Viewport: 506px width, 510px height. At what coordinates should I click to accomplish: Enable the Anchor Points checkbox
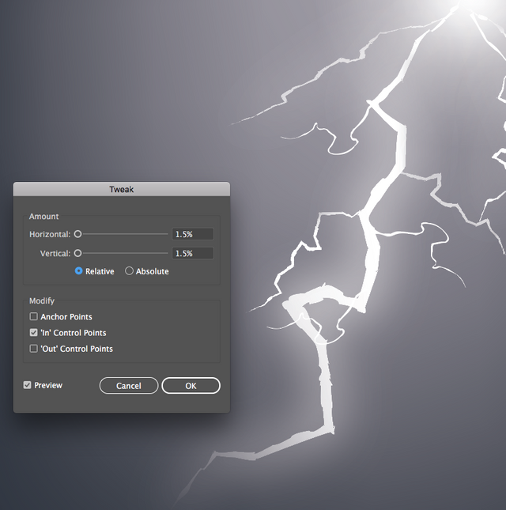[x=33, y=316]
